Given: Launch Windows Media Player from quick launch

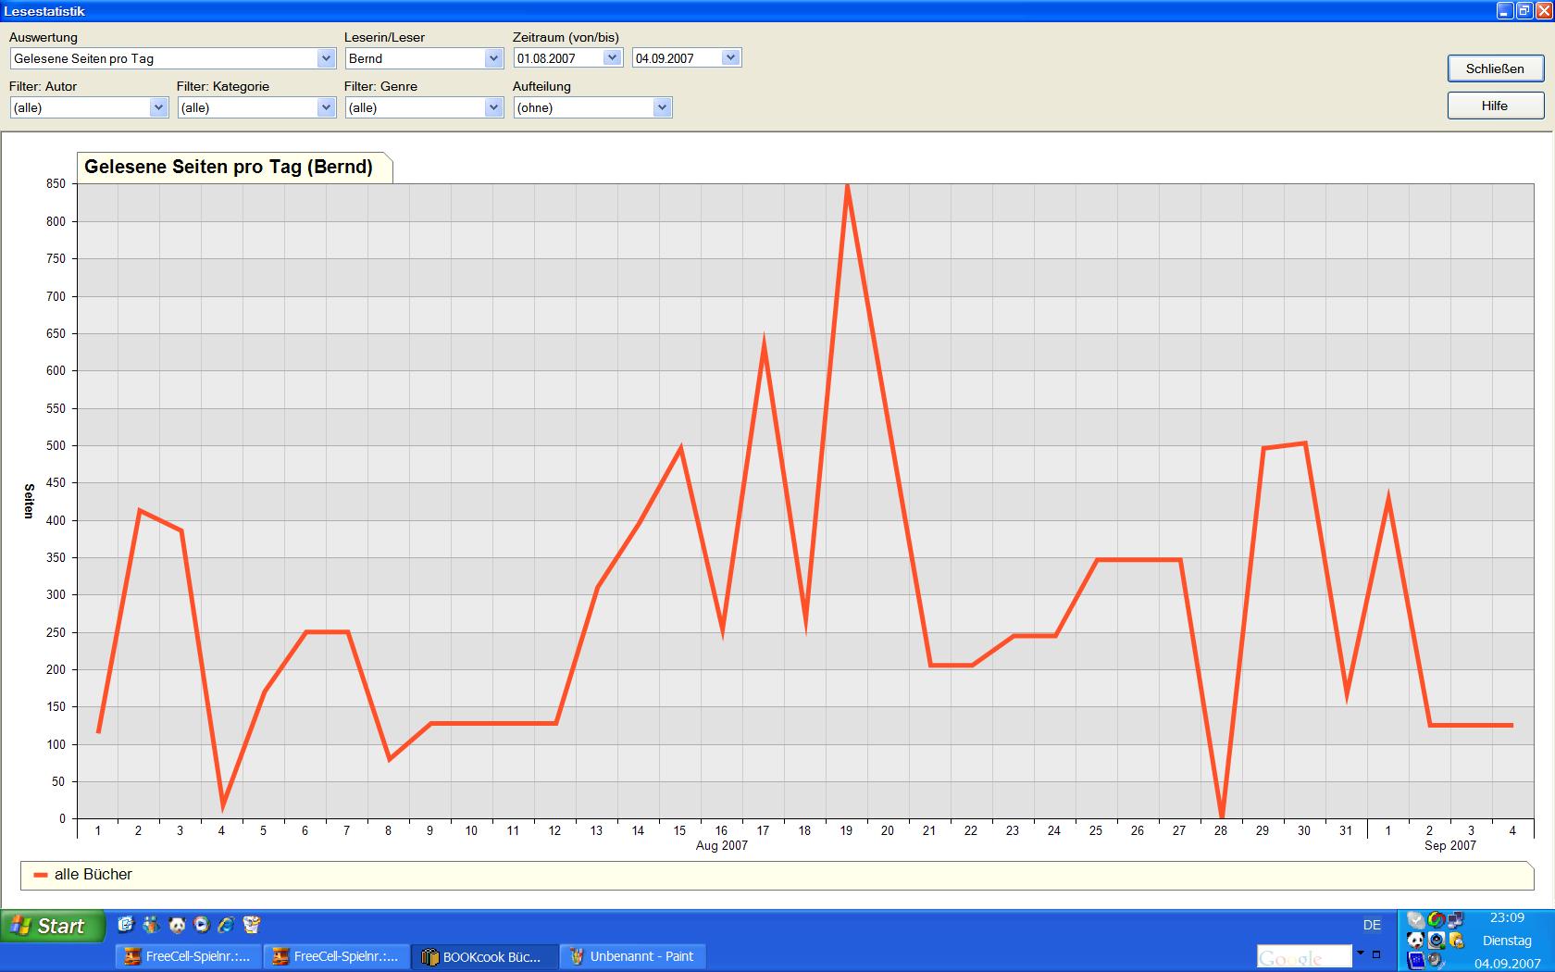Looking at the screenshot, I should pyautogui.click(x=201, y=924).
